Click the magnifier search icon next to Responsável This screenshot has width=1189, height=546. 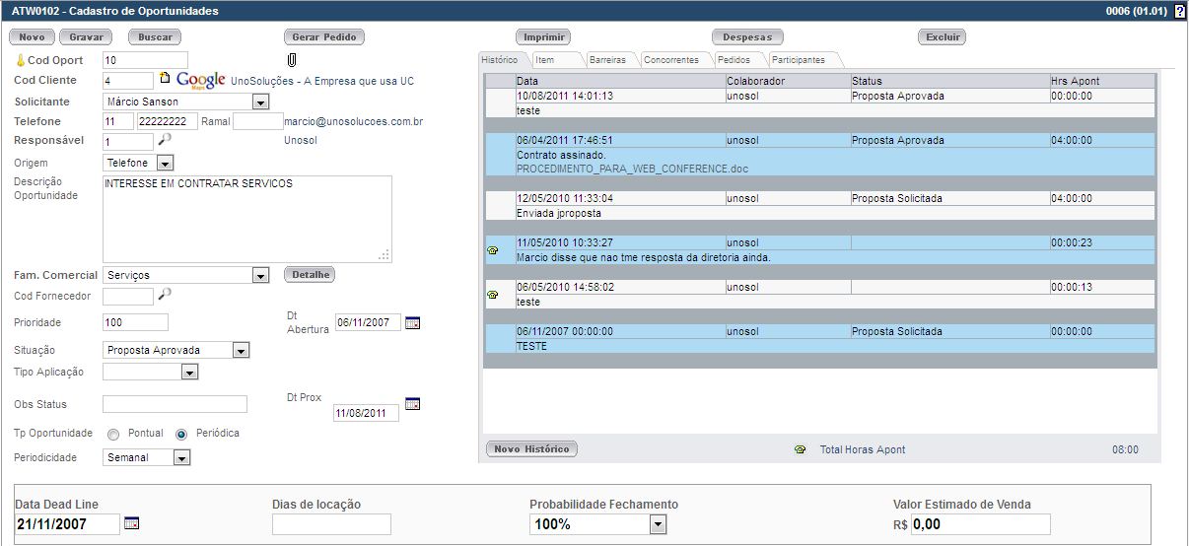(x=165, y=140)
